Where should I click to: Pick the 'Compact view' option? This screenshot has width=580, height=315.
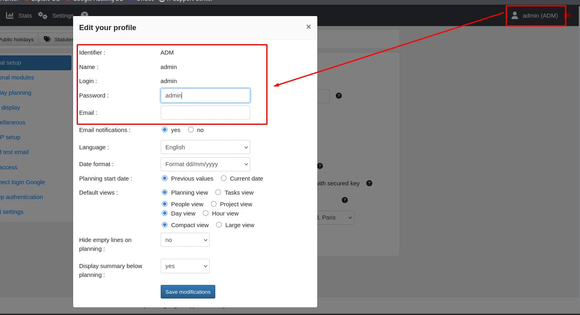[x=165, y=225]
